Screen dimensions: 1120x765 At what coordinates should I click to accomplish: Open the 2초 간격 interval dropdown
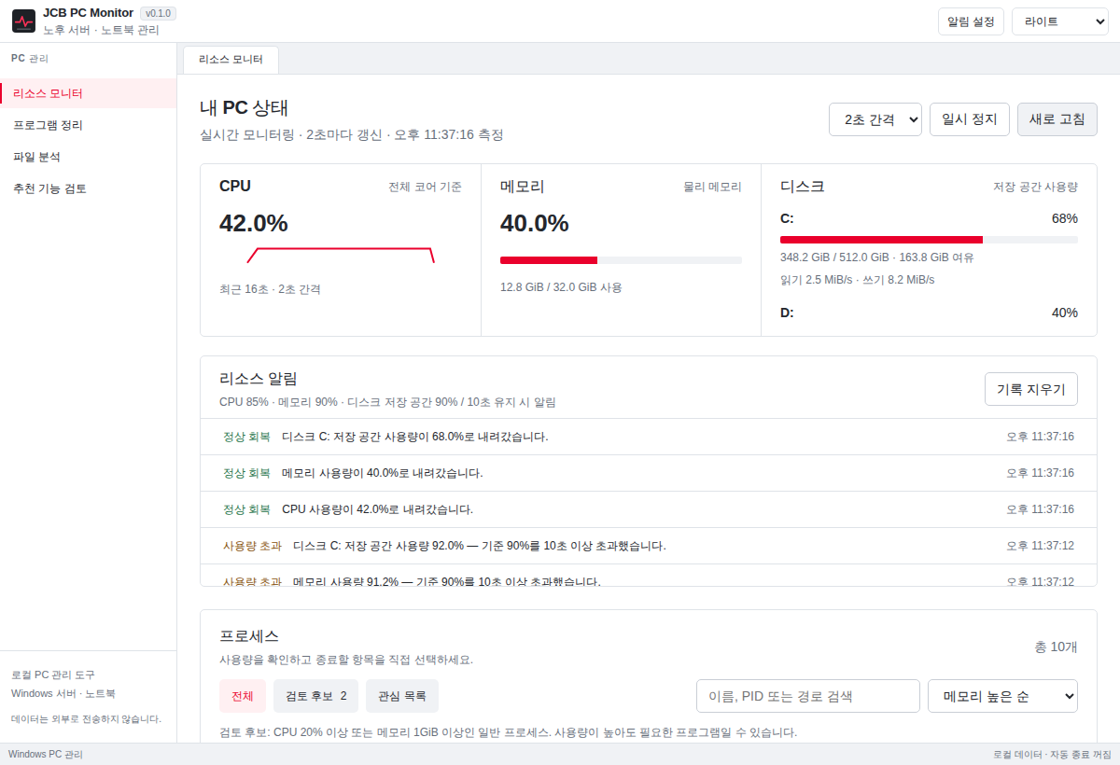pos(875,119)
